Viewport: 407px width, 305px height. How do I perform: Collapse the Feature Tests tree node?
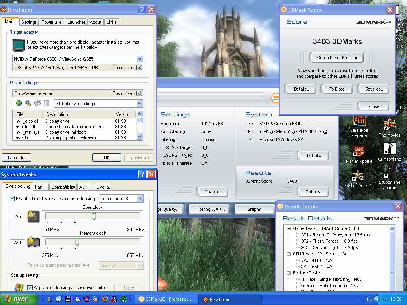click(289, 273)
